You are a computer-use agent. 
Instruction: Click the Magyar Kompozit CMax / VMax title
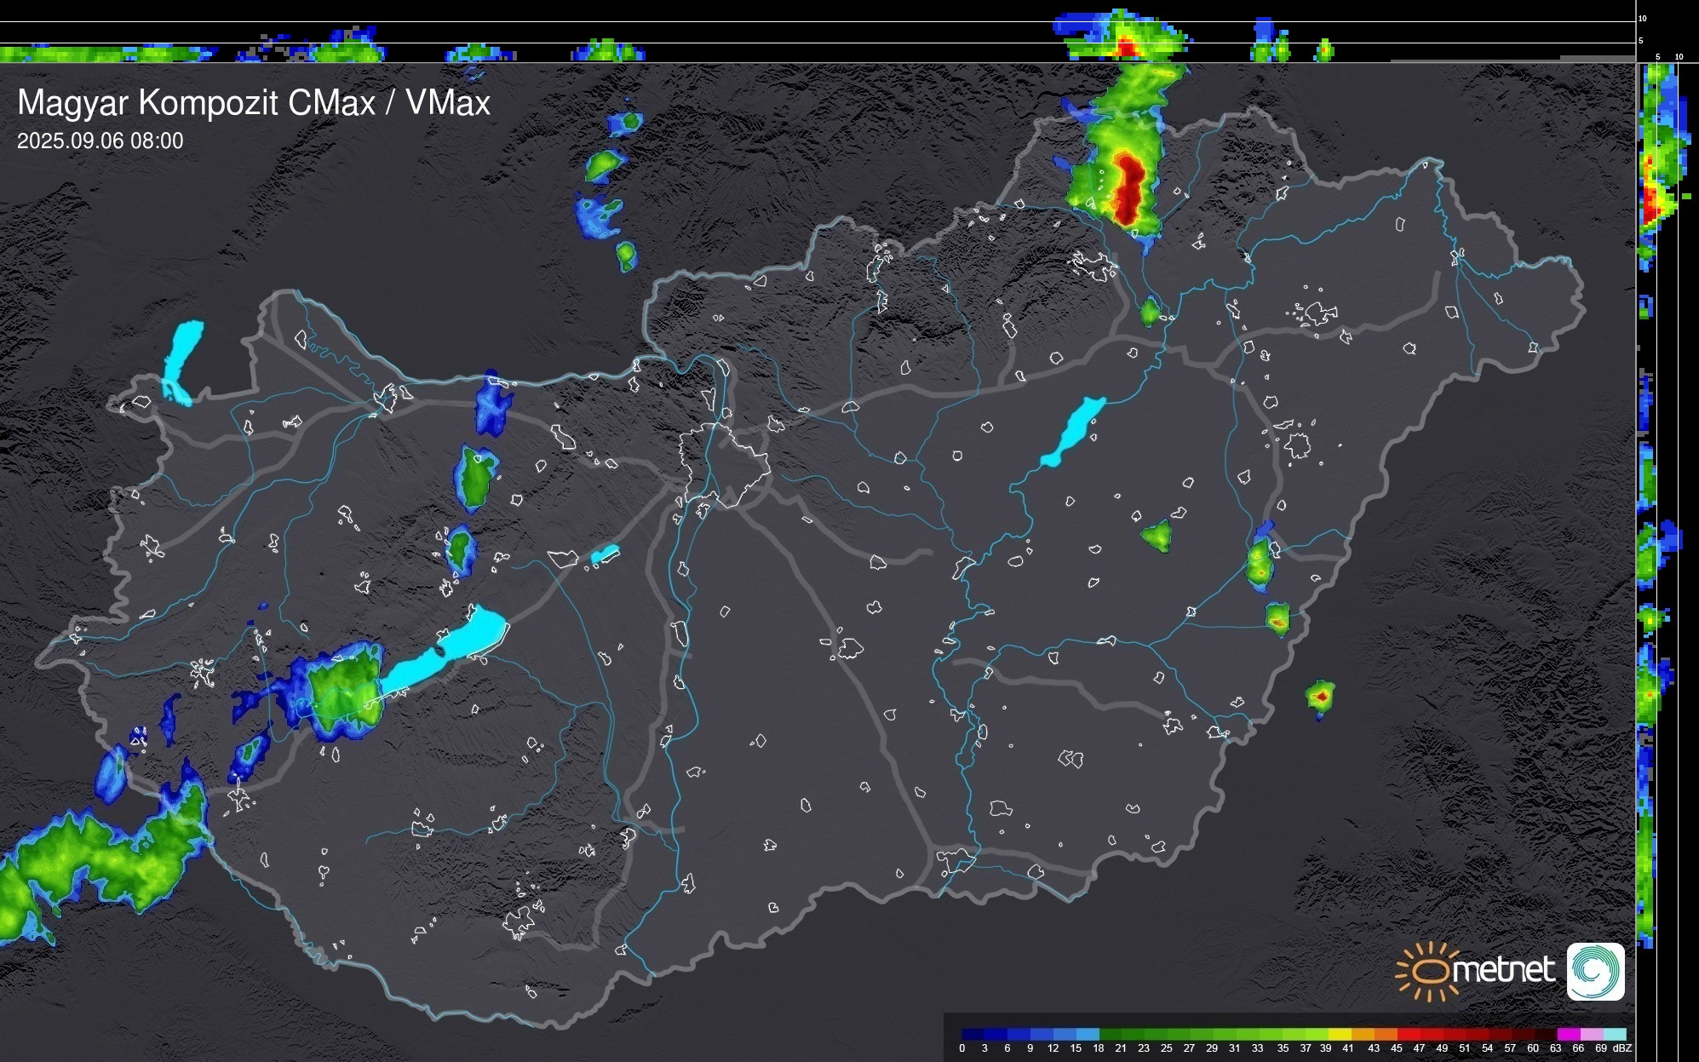[254, 103]
